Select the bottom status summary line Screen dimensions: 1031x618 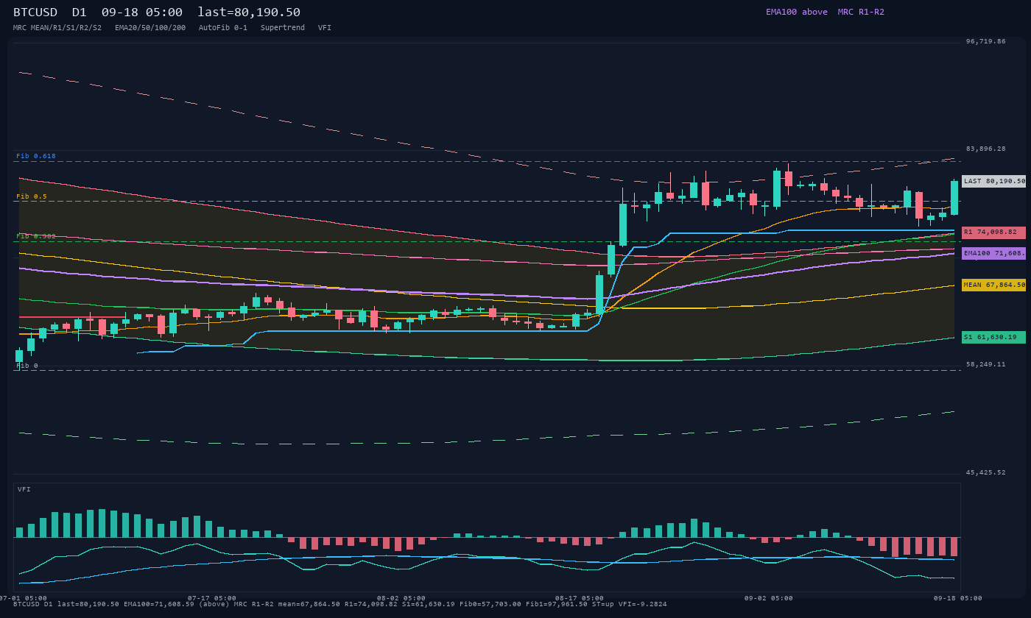[340, 604]
